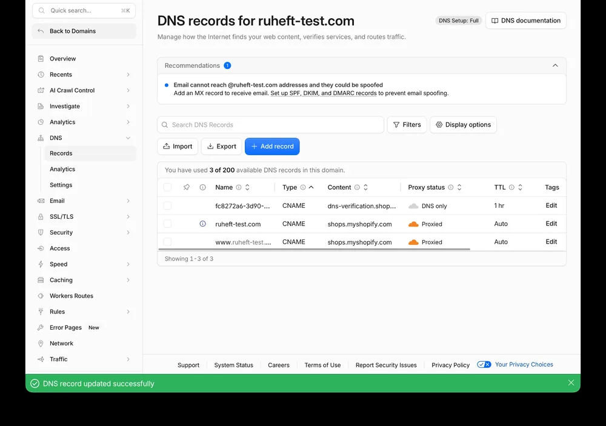Open Display options
Viewport: 606px width, 426px height.
pyautogui.click(x=463, y=125)
